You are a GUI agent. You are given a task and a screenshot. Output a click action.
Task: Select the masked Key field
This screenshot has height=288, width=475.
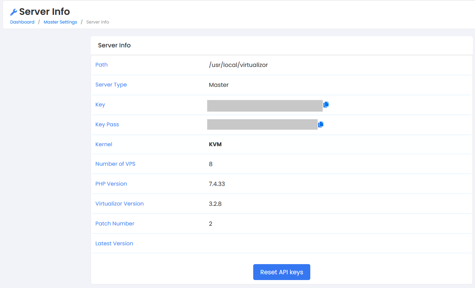click(264, 106)
